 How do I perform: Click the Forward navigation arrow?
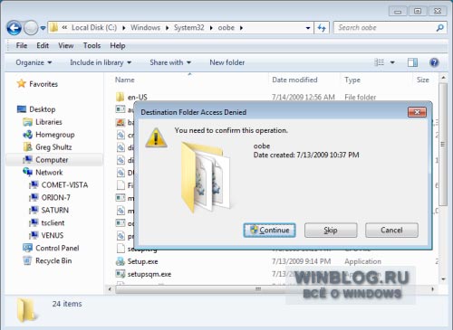point(31,28)
